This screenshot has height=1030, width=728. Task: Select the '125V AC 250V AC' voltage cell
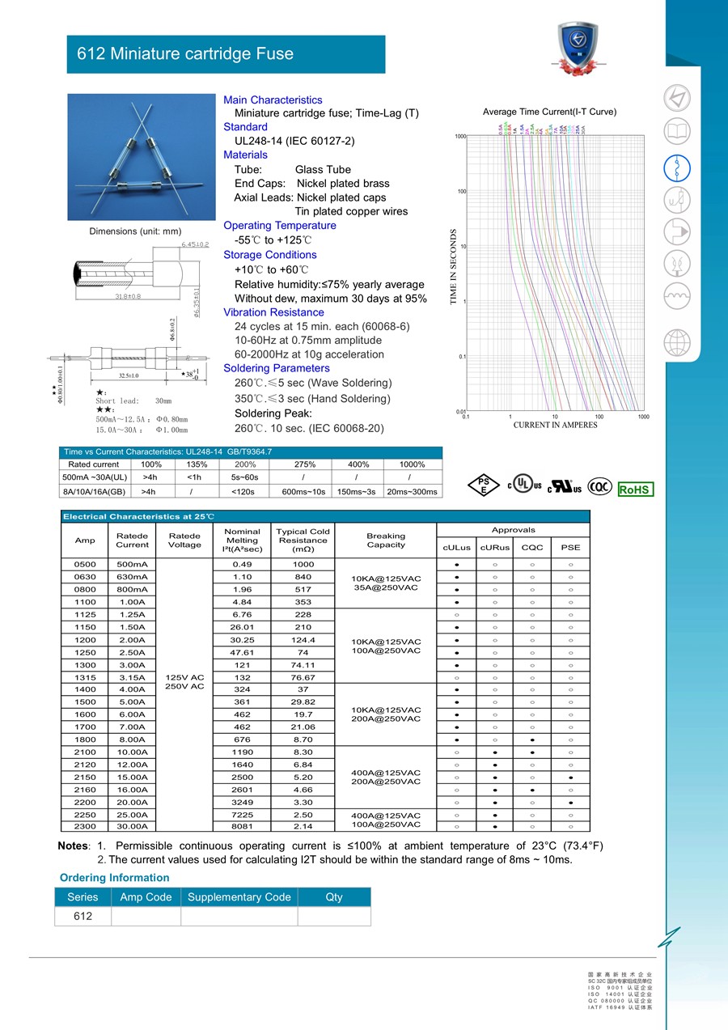pyautogui.click(x=184, y=682)
